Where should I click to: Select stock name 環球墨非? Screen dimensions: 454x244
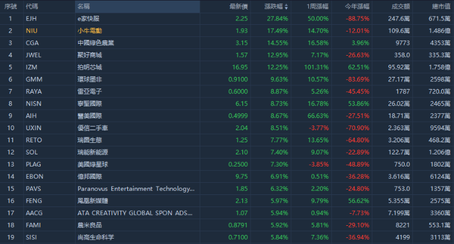pyautogui.click(x=90, y=79)
